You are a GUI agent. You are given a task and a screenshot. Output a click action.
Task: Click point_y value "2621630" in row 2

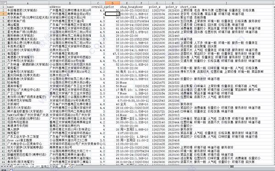point(173,11)
